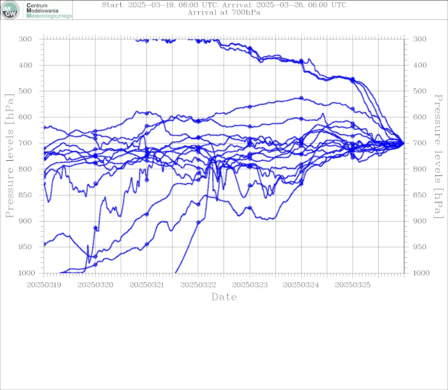Screen dimensions: 448x390
Task: Click the right axis 850 label
Action: (x=420, y=195)
